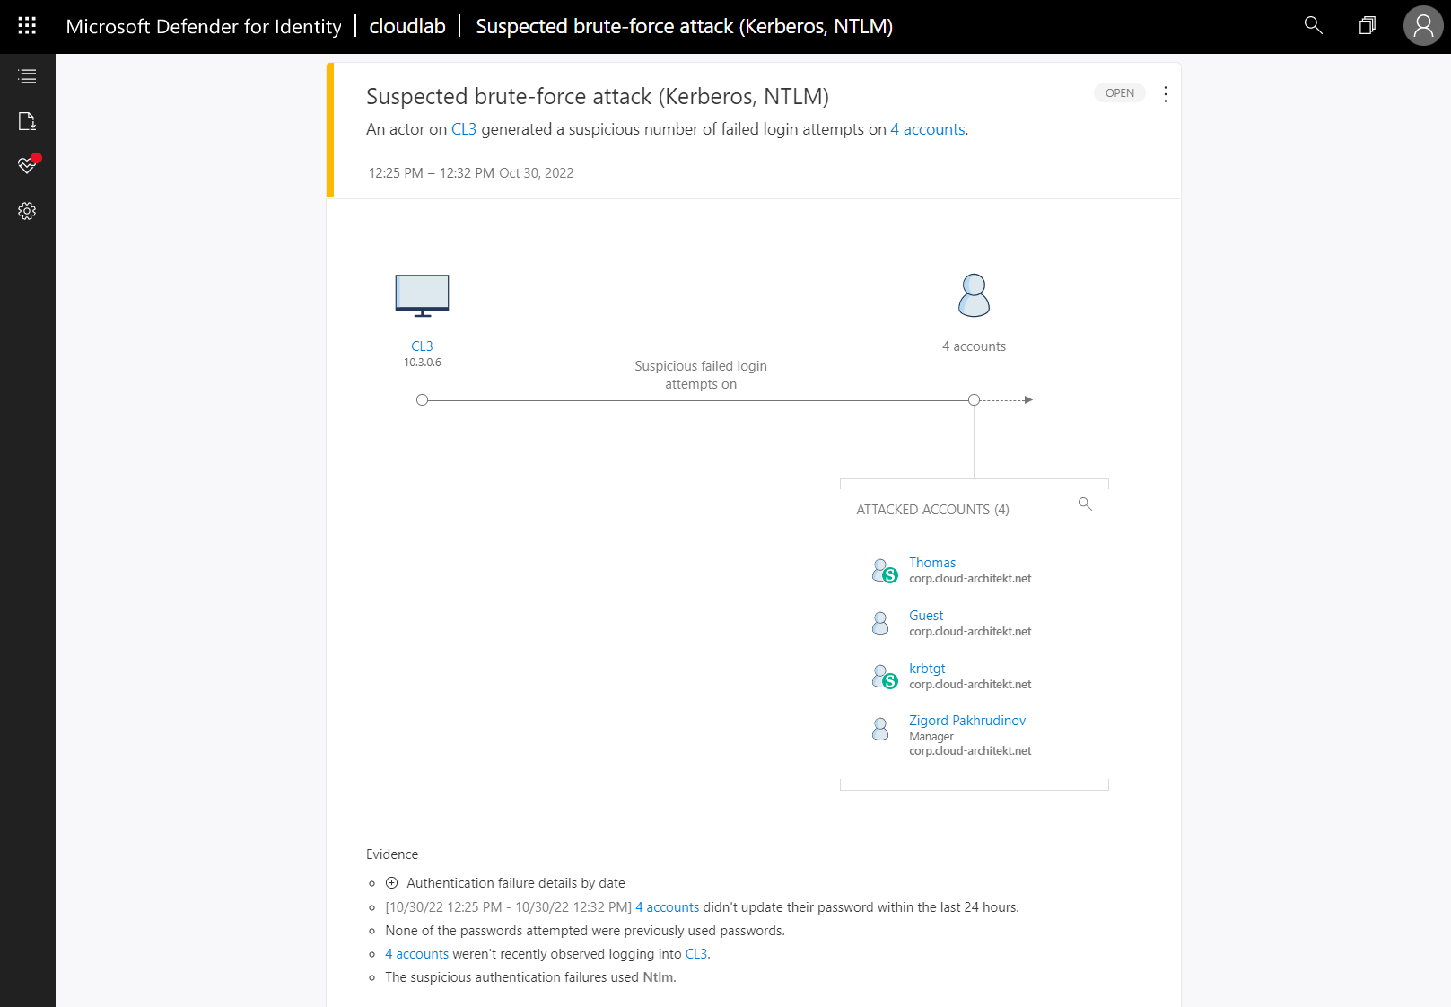Click the IP address 10.3.0.6

click(x=422, y=363)
